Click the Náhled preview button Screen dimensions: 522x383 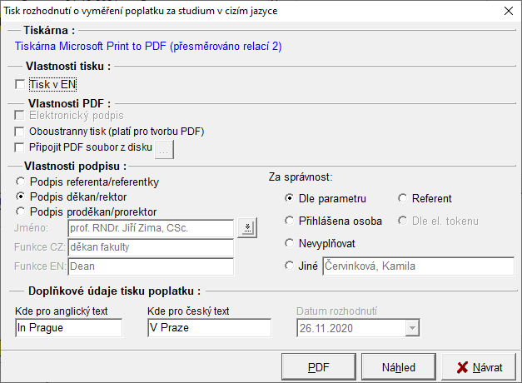399,366
